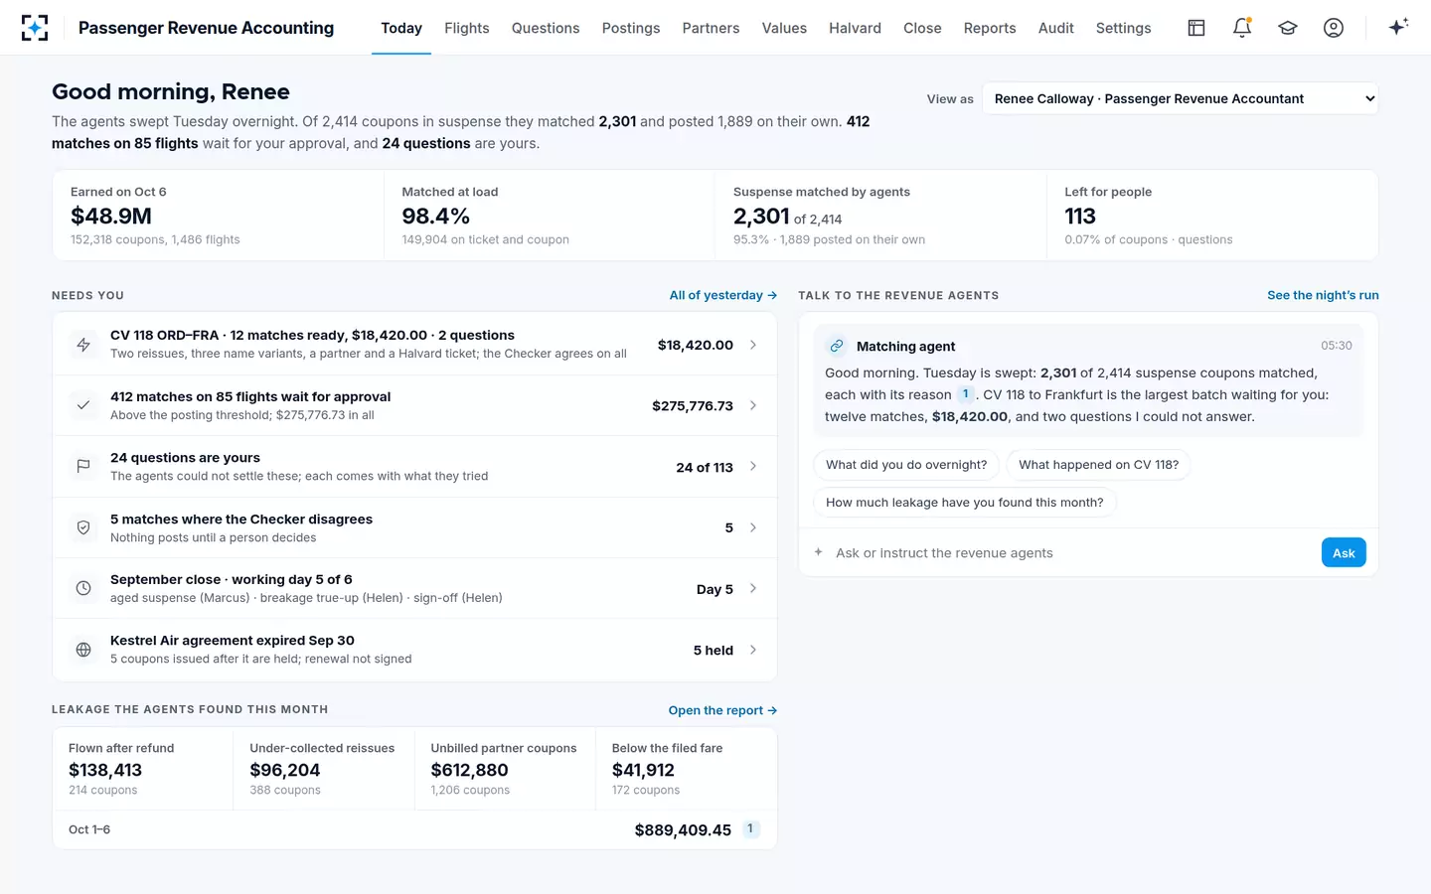Click the globe icon on Kestrel Air row
The height and width of the screenshot is (894, 1431).
point(83,650)
